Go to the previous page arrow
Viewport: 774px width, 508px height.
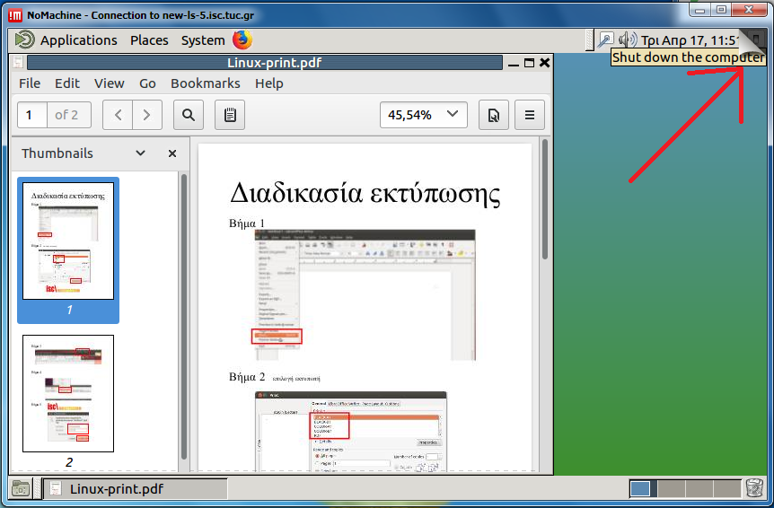click(118, 115)
